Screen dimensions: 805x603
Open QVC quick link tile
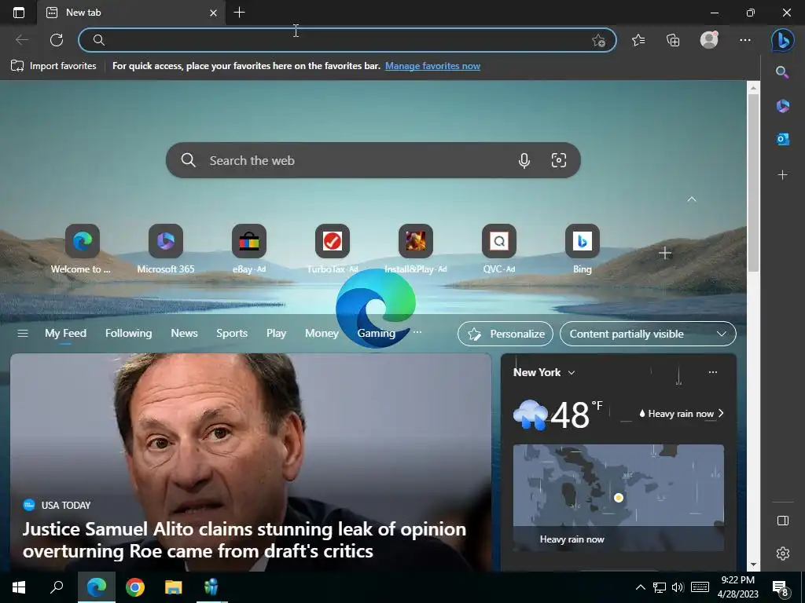pyautogui.click(x=499, y=249)
